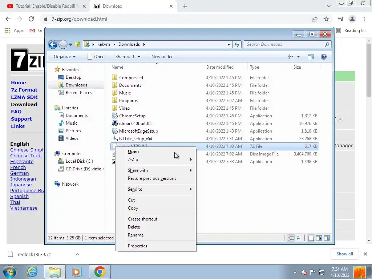Open the Organize dropdown menu
This screenshot has height=279, width=372.
[65, 57]
